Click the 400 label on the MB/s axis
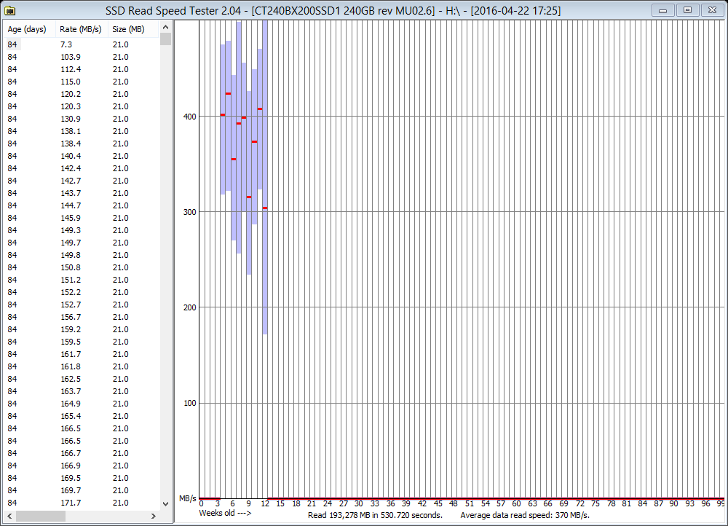The width and height of the screenshot is (728, 526). coord(190,117)
